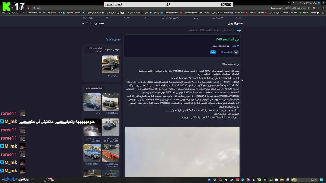Click the متابعة follow button
326x183 pixels.
[x=213, y=52]
